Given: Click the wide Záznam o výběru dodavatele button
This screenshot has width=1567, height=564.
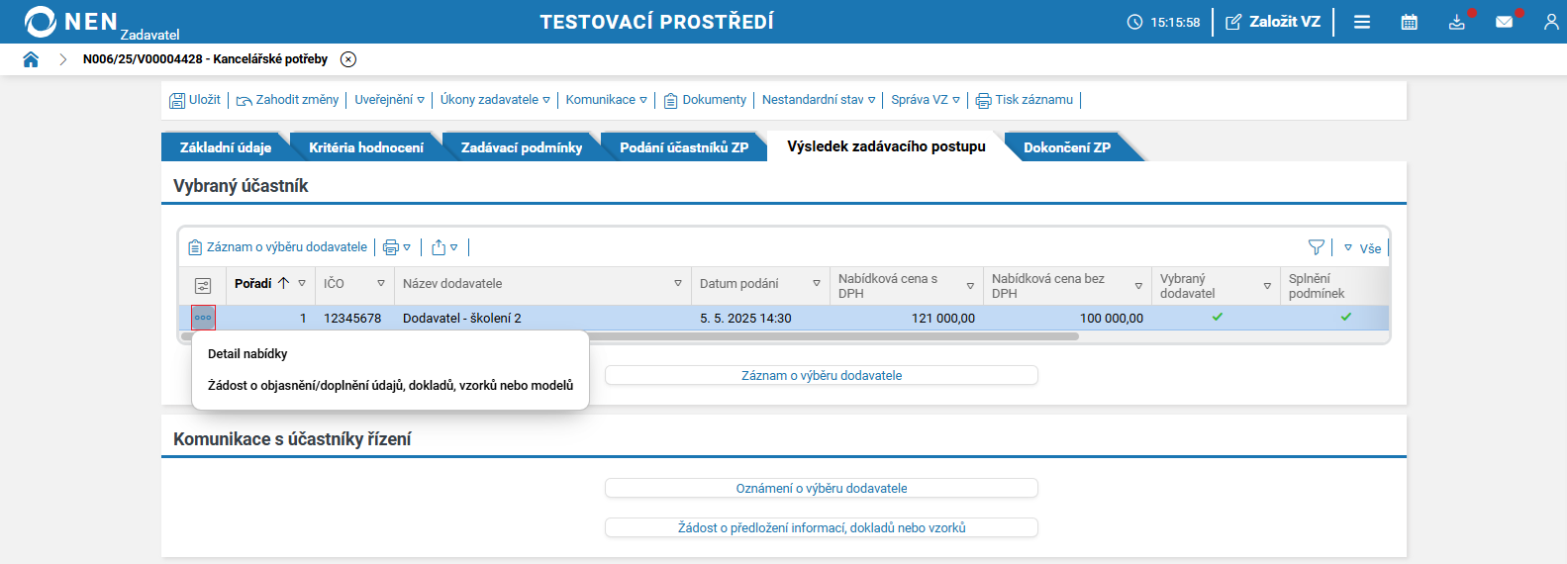Looking at the screenshot, I should (822, 376).
